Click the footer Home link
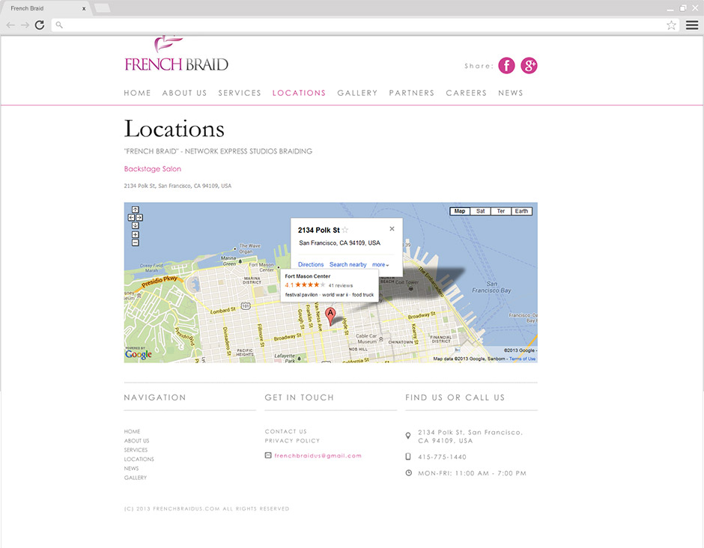The height and width of the screenshot is (548, 704). (132, 431)
